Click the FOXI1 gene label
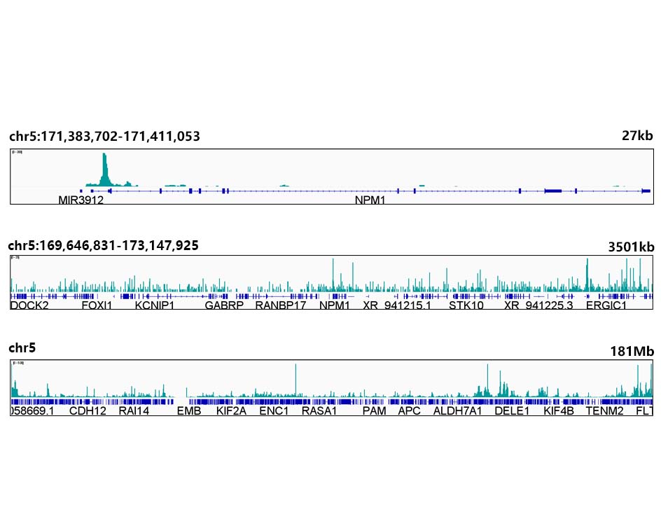 (97, 305)
